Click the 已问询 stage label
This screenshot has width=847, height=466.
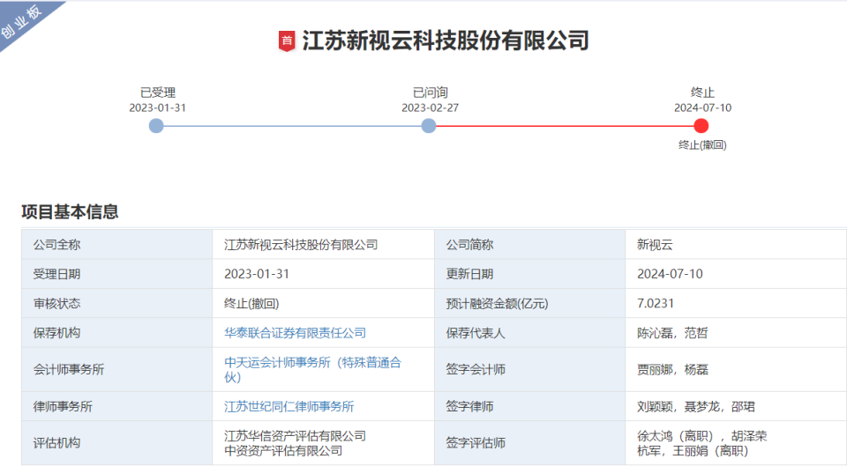pyautogui.click(x=431, y=92)
